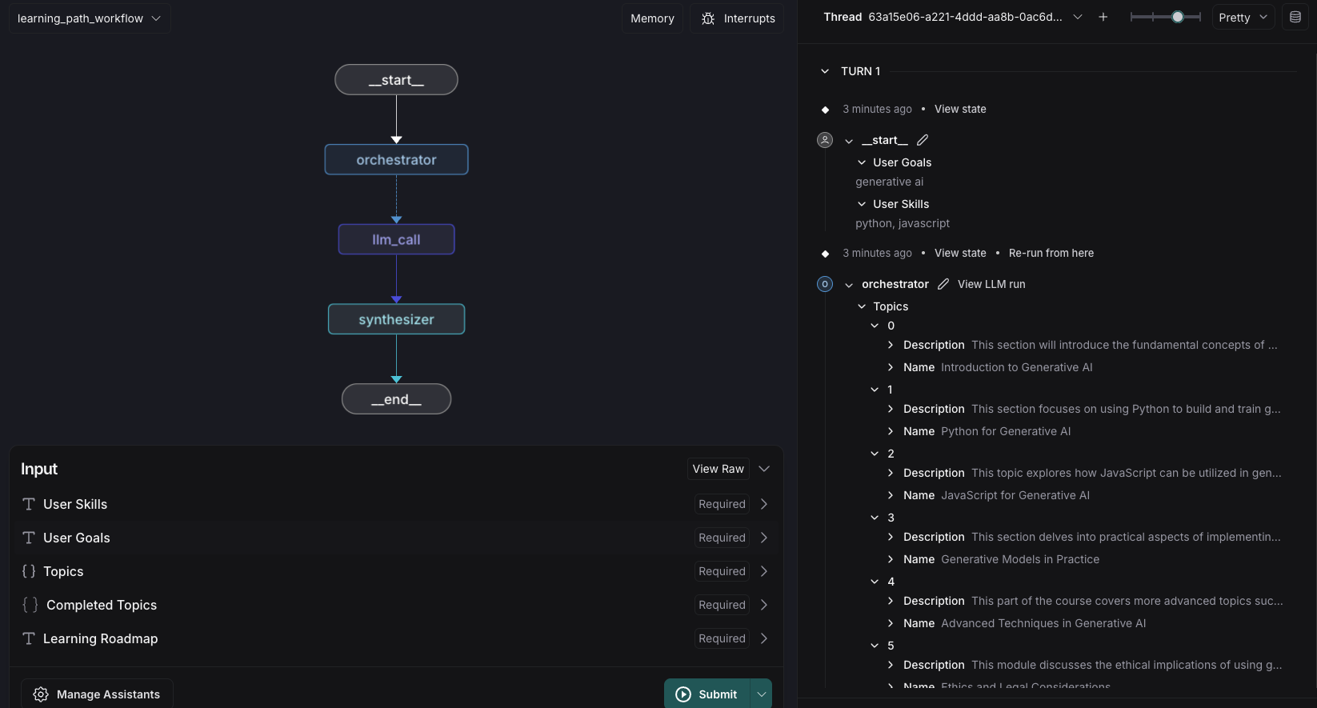Expand the User Skills input field
The image size is (1317, 708).
[763, 504]
